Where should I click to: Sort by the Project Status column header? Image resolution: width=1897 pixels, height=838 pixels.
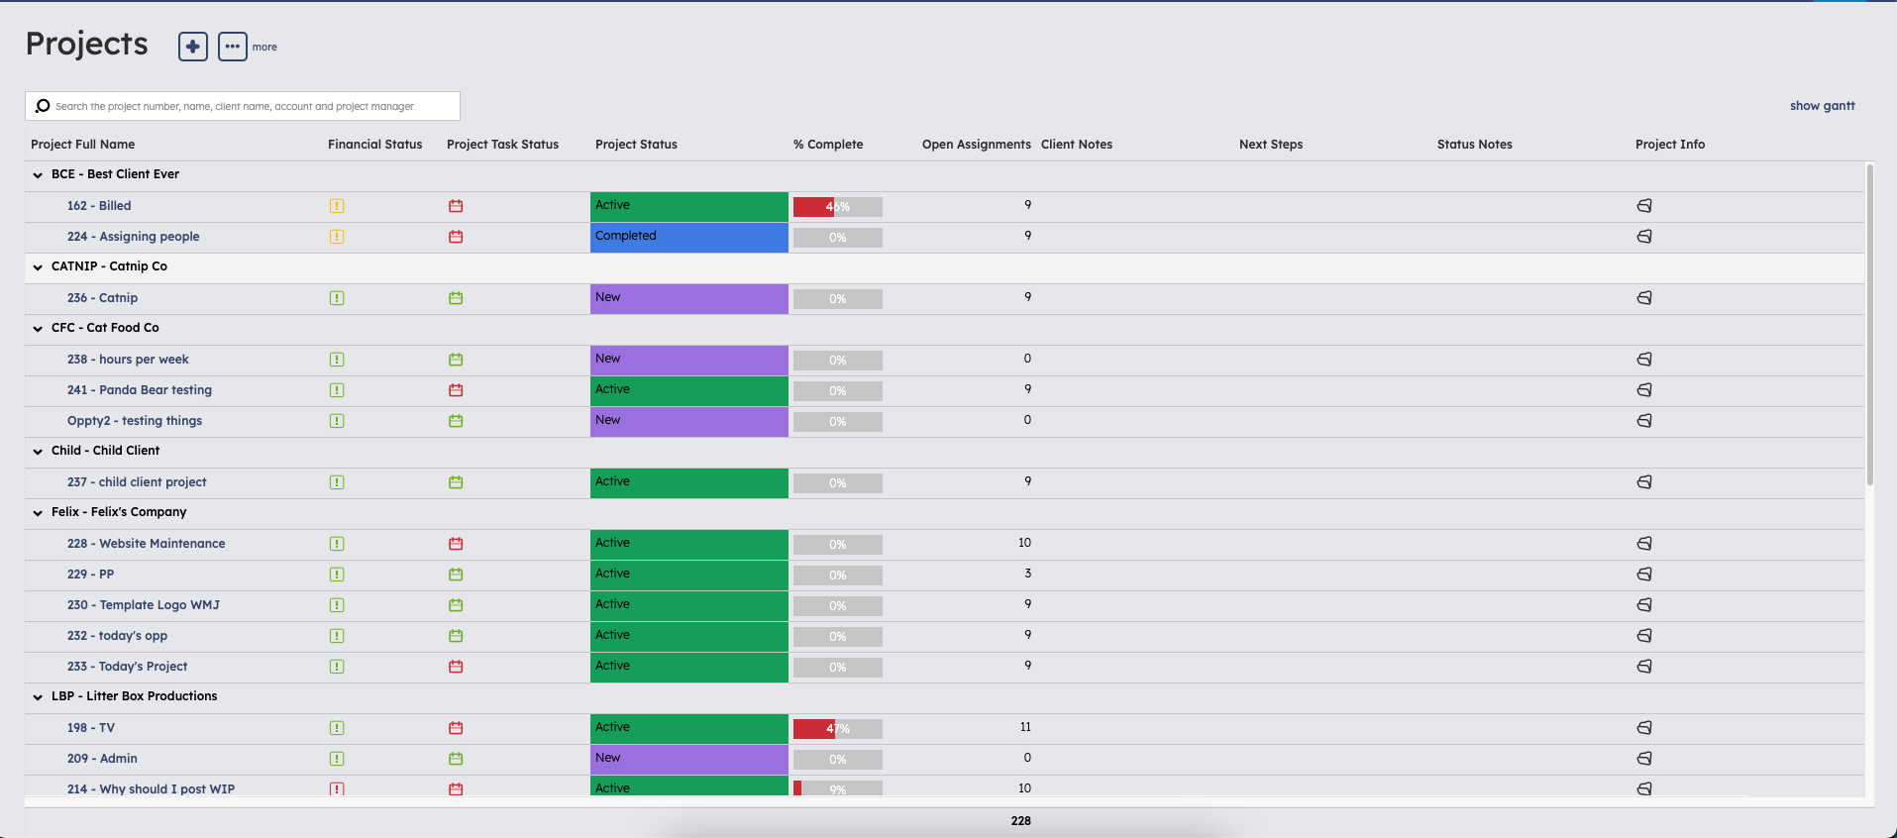tap(636, 145)
